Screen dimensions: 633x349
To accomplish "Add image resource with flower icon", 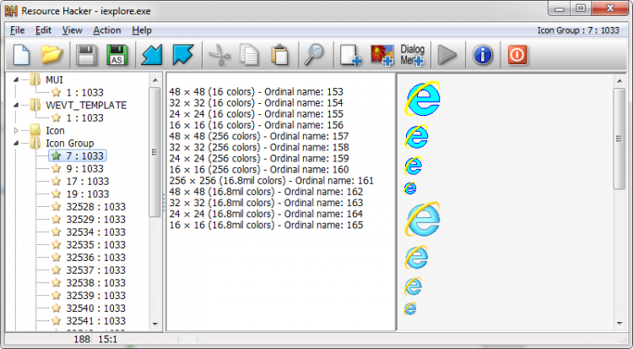I will click(x=381, y=55).
